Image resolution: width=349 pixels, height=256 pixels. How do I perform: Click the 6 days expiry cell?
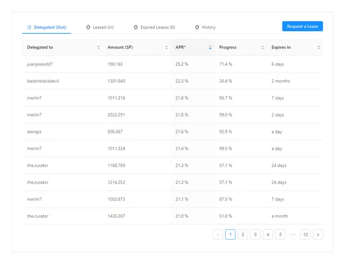tap(278, 64)
